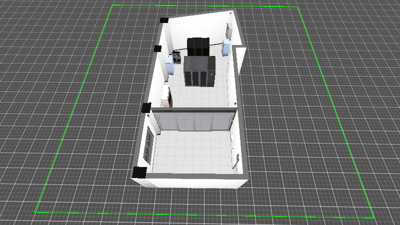Pick the rear row of black server racks
Screen dimensions: 400x225
click(x=198, y=46)
